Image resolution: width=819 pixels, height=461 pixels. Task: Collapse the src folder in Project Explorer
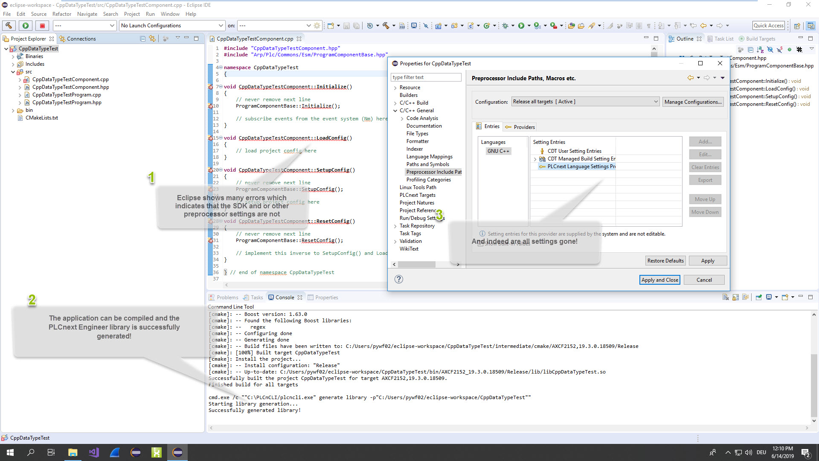13,72
